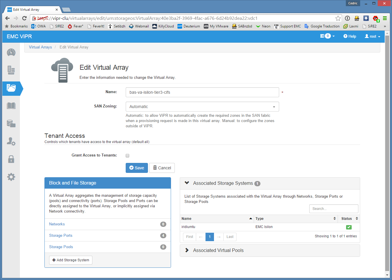This screenshot has width=392, height=280.
Task: Sort storage systems by Type column
Action: (x=296, y=219)
